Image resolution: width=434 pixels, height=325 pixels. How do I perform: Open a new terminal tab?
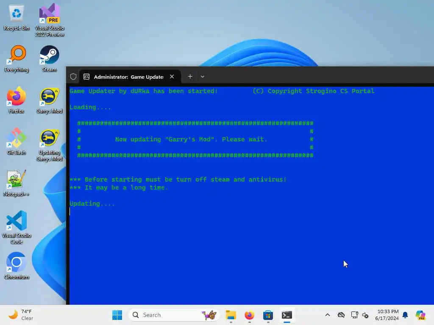pyautogui.click(x=190, y=77)
